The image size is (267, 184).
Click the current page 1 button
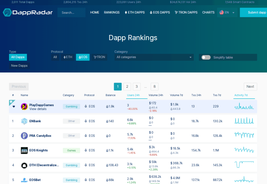pos(118,87)
